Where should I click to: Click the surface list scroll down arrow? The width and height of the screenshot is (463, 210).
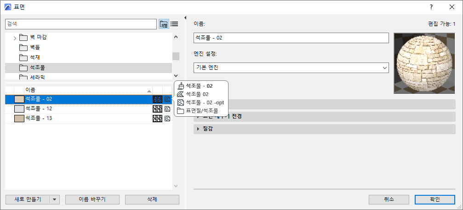click(176, 186)
